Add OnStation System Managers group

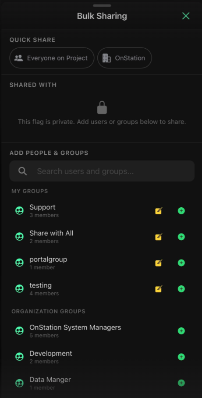tap(181, 331)
